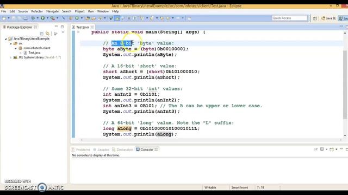Click the New file toolbar icon
The height and width of the screenshot is (195, 348).
[4, 18]
